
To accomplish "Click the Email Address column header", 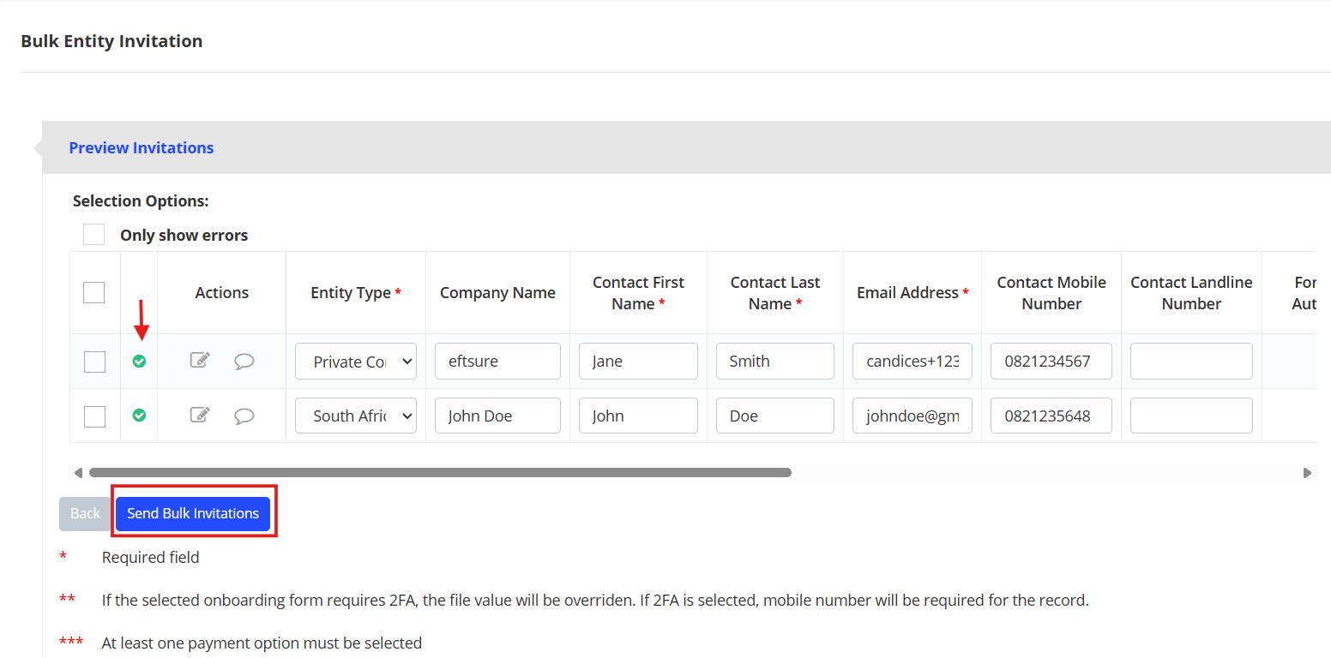I will (x=912, y=292).
